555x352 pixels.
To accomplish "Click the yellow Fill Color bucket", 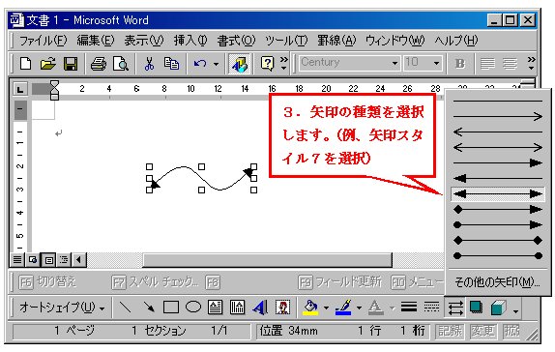I will [310, 307].
